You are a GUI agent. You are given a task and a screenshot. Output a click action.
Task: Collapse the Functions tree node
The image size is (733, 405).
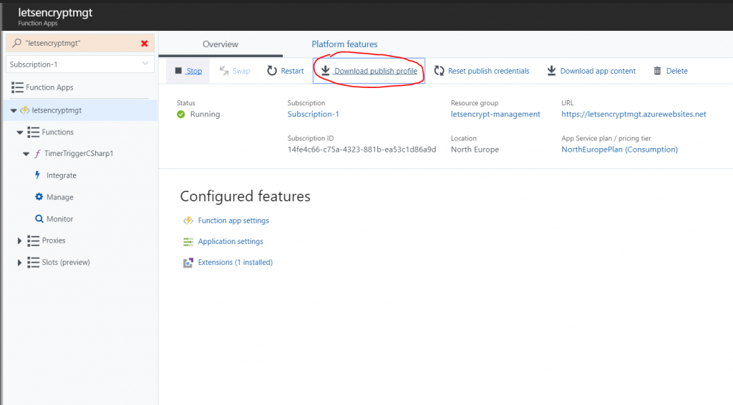(x=19, y=132)
